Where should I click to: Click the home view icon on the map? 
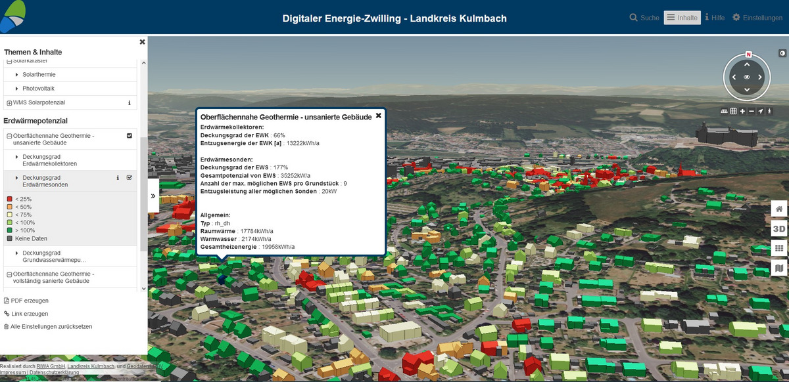pyautogui.click(x=779, y=209)
